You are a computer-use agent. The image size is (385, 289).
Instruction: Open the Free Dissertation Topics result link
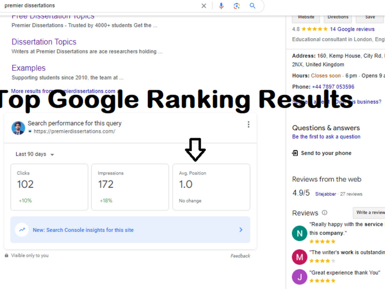click(53, 17)
